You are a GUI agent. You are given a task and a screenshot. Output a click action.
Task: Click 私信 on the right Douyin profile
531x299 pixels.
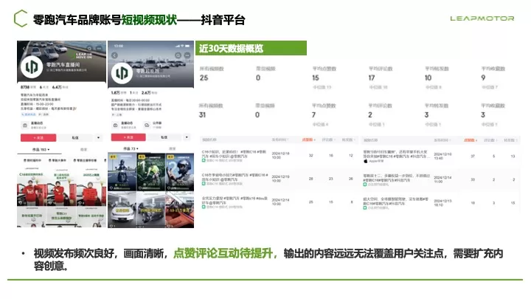[x=164, y=137]
